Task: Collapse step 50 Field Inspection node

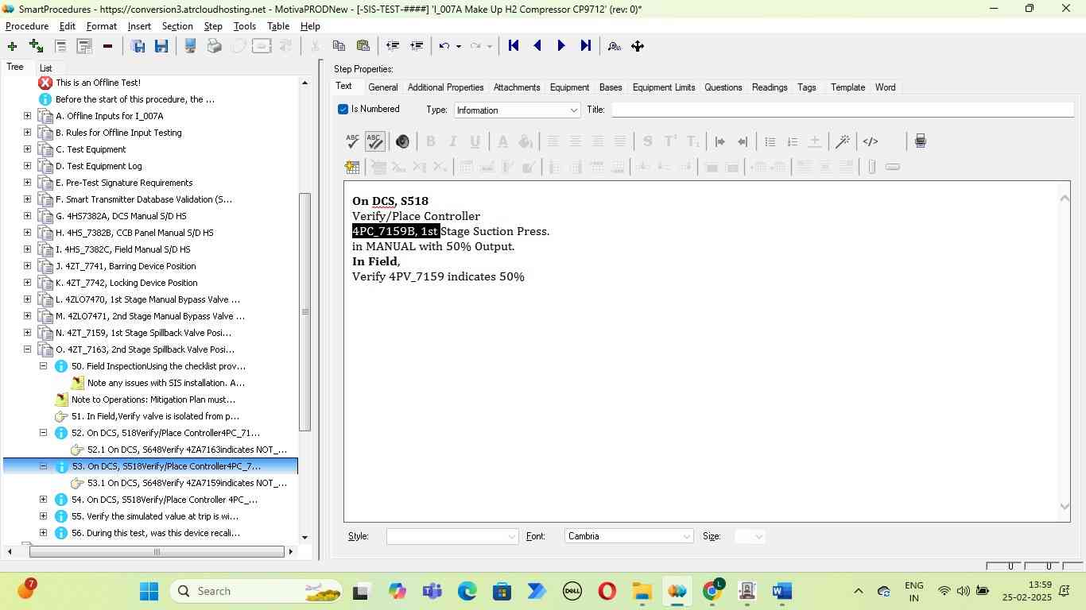Action: point(43,366)
